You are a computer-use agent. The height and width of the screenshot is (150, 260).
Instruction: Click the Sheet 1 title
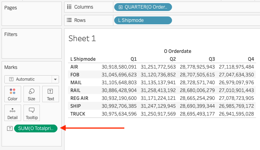tap(82, 38)
